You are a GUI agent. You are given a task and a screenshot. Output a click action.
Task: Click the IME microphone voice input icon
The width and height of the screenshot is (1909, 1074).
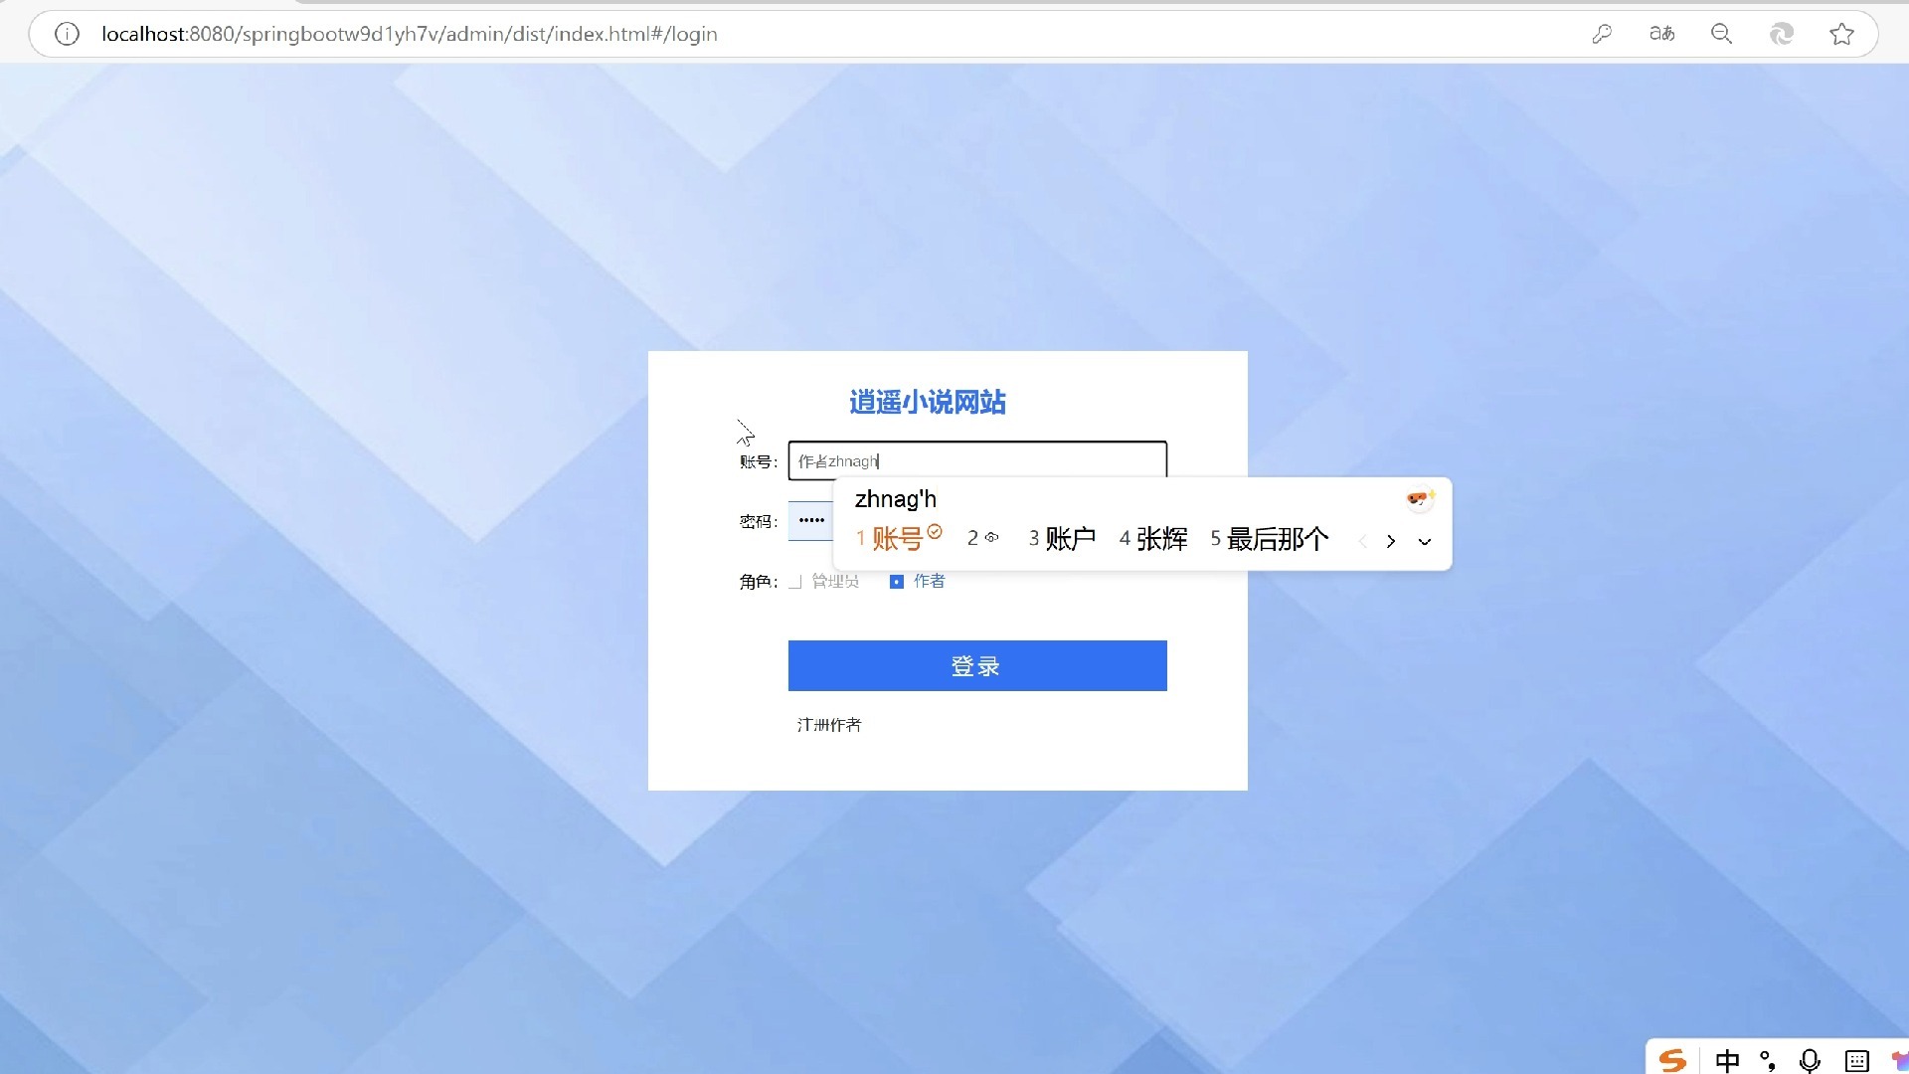tap(1811, 1061)
